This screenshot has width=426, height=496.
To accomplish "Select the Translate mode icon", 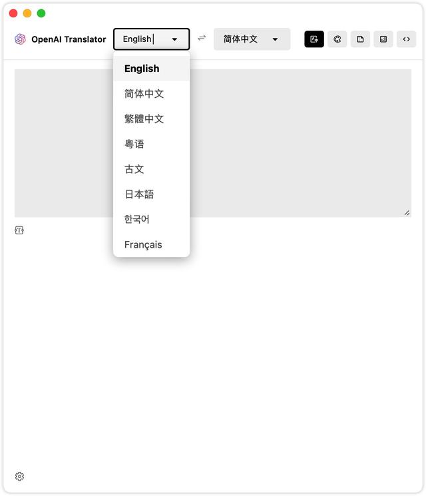I will pyautogui.click(x=314, y=39).
